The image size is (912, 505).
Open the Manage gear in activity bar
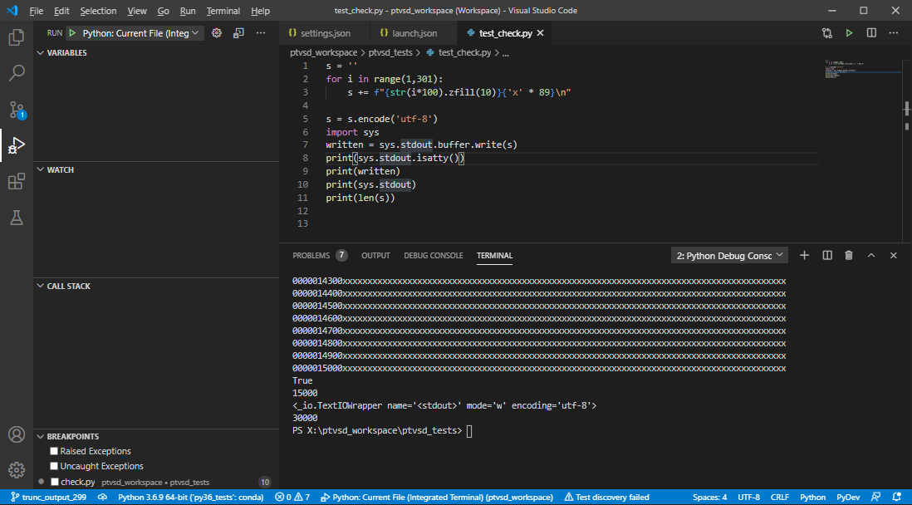coord(17,469)
